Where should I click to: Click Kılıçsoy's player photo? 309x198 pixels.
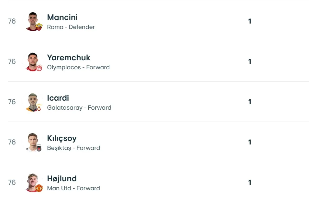click(32, 141)
